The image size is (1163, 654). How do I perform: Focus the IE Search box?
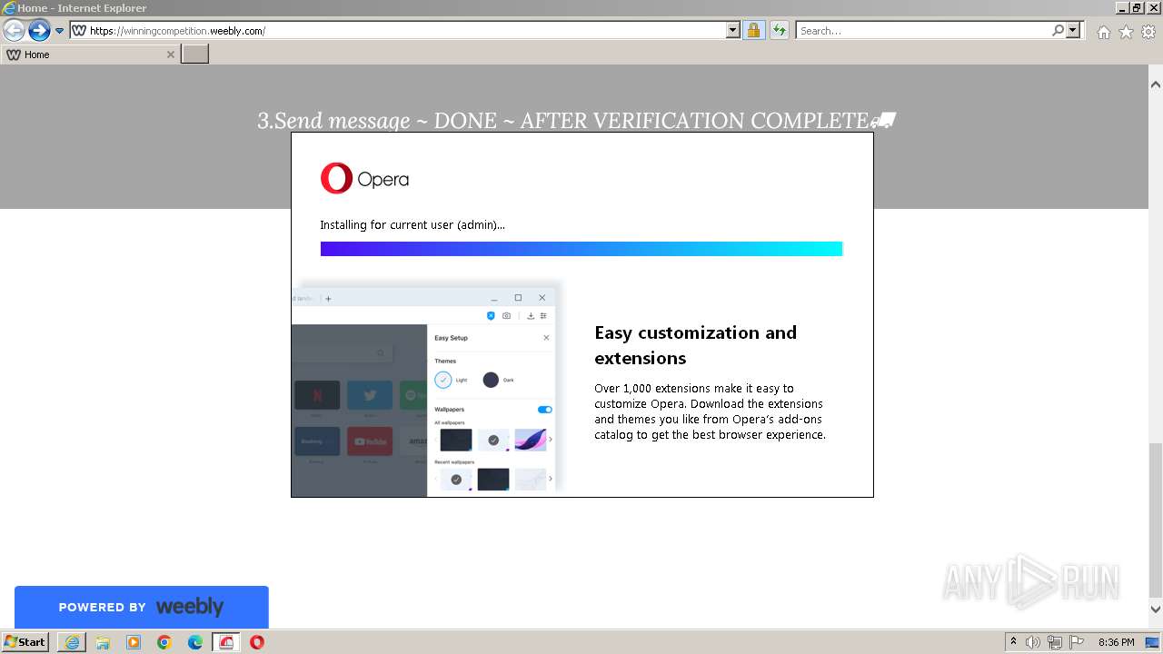click(x=922, y=31)
